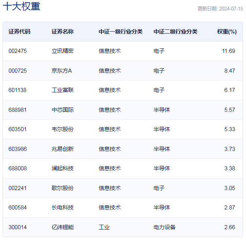The image size is (246, 240).
Task: Select security code 688008
Action: click(x=18, y=168)
